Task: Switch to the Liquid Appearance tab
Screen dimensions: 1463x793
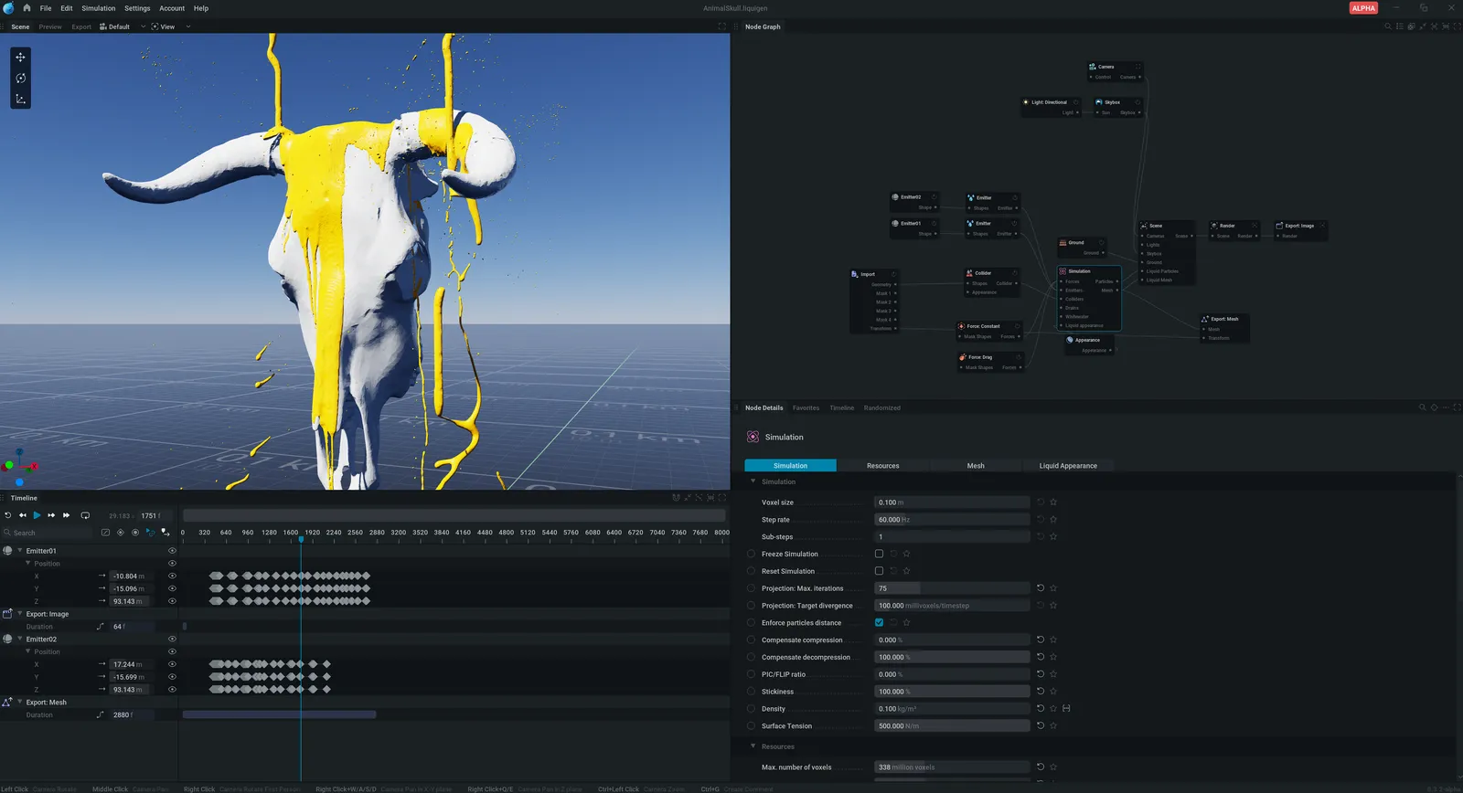Action: coord(1067,466)
